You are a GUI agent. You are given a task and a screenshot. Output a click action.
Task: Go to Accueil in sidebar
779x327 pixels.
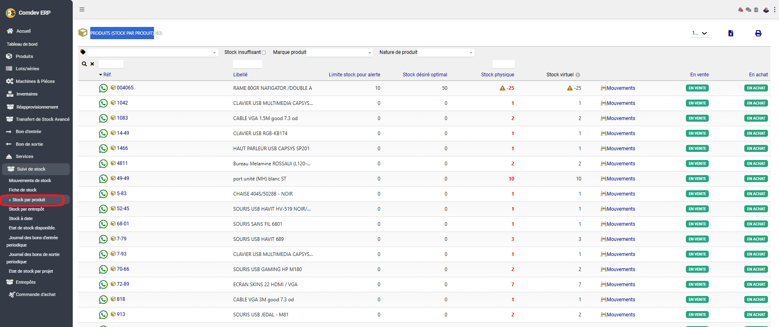23,31
